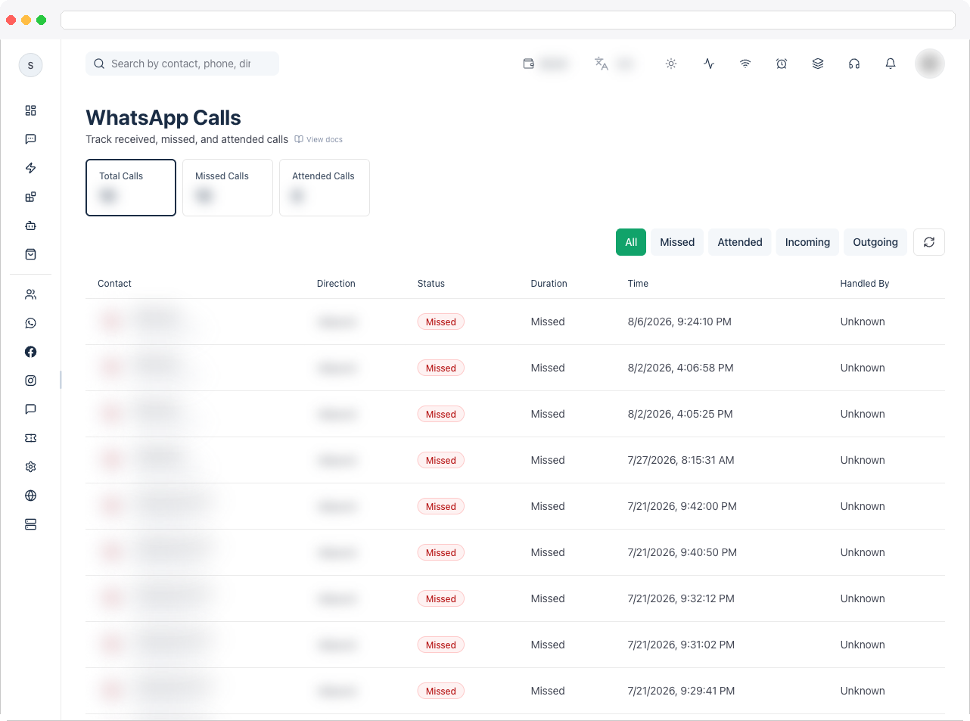This screenshot has width=970, height=721.
Task: Open the ticket icon in sidebar
Action: [30, 438]
